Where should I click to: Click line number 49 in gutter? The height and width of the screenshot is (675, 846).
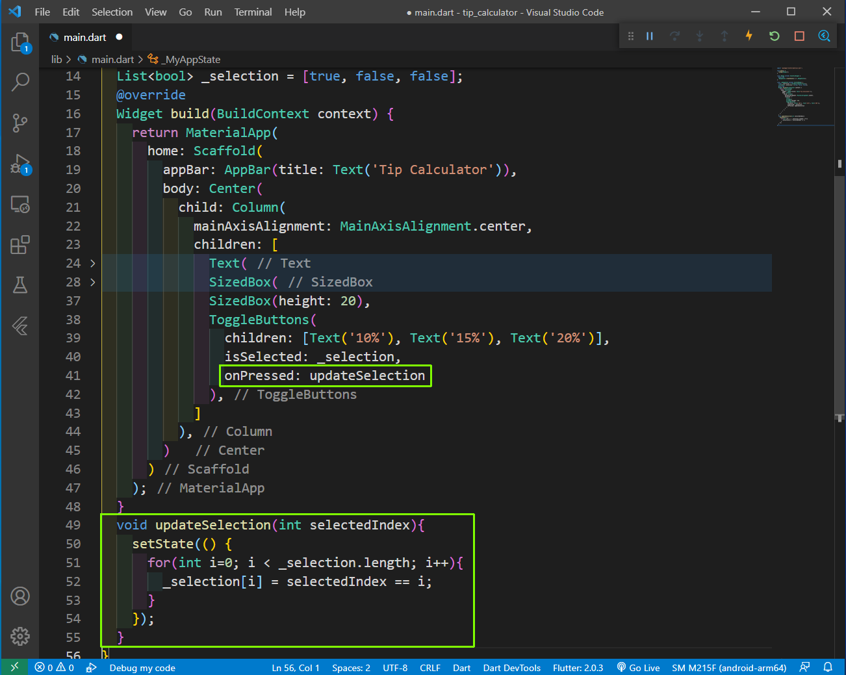tap(73, 525)
